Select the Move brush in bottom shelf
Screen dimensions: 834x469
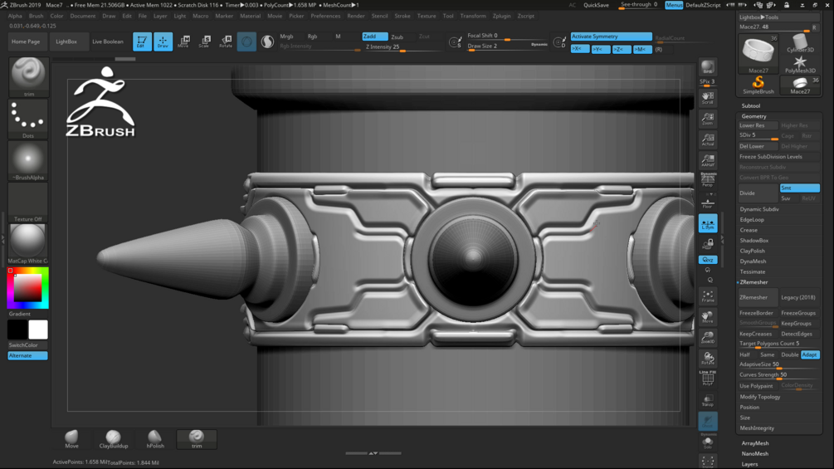coord(72,439)
